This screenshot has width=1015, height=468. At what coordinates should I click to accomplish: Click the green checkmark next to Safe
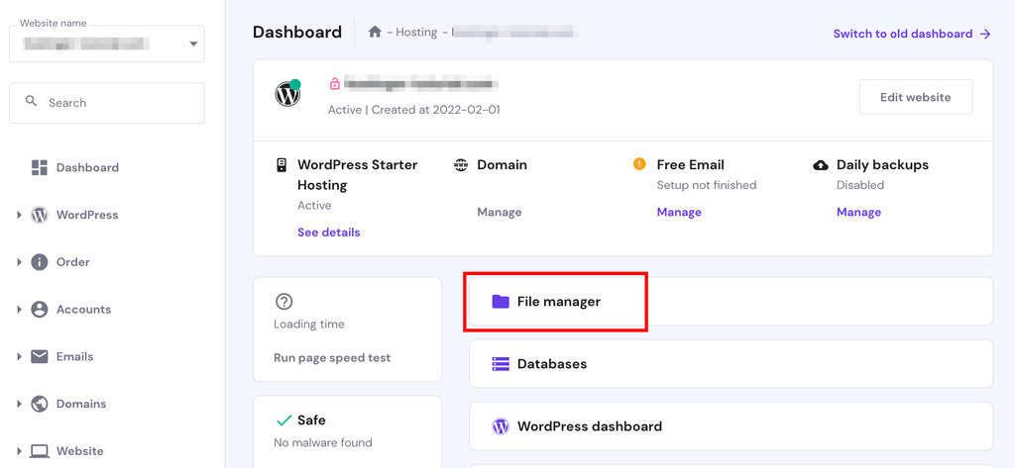tap(283, 421)
